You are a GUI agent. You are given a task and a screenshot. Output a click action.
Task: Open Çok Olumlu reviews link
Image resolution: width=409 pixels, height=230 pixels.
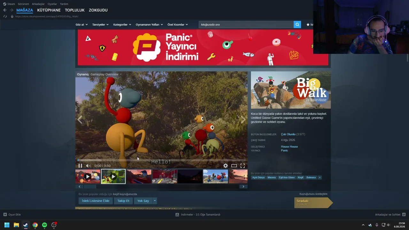coord(288,134)
